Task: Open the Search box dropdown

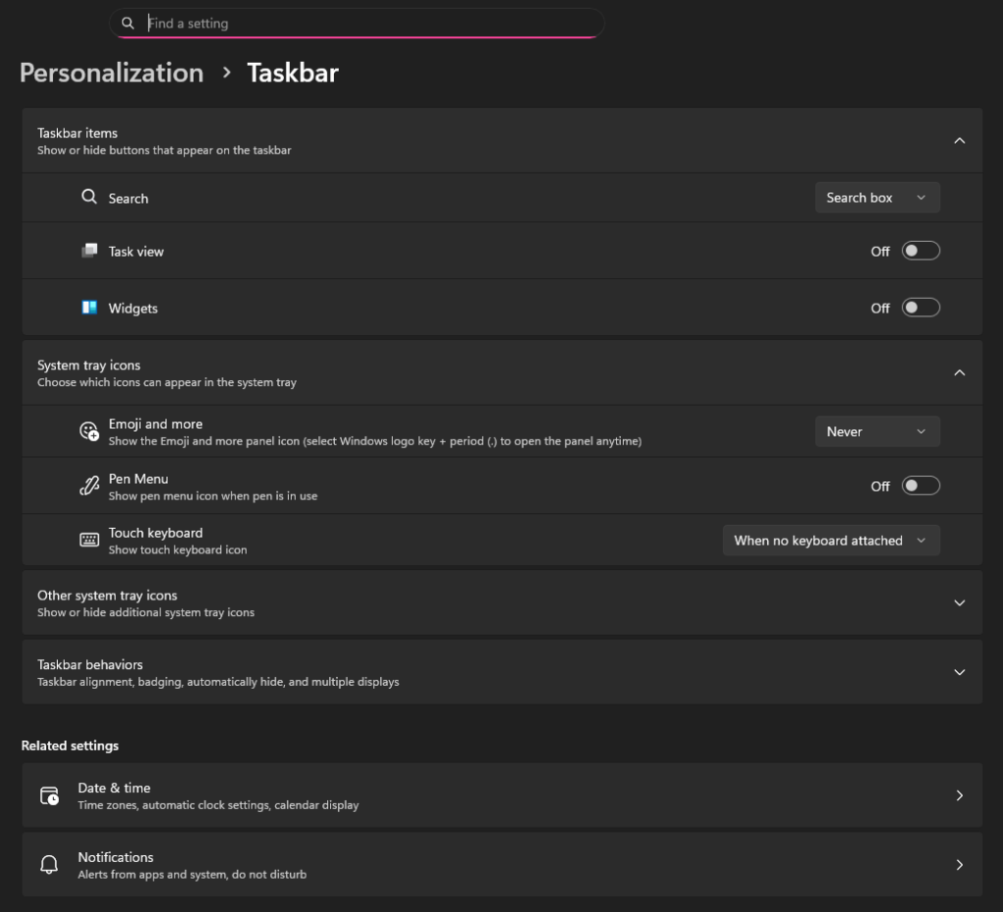Action: (877, 197)
